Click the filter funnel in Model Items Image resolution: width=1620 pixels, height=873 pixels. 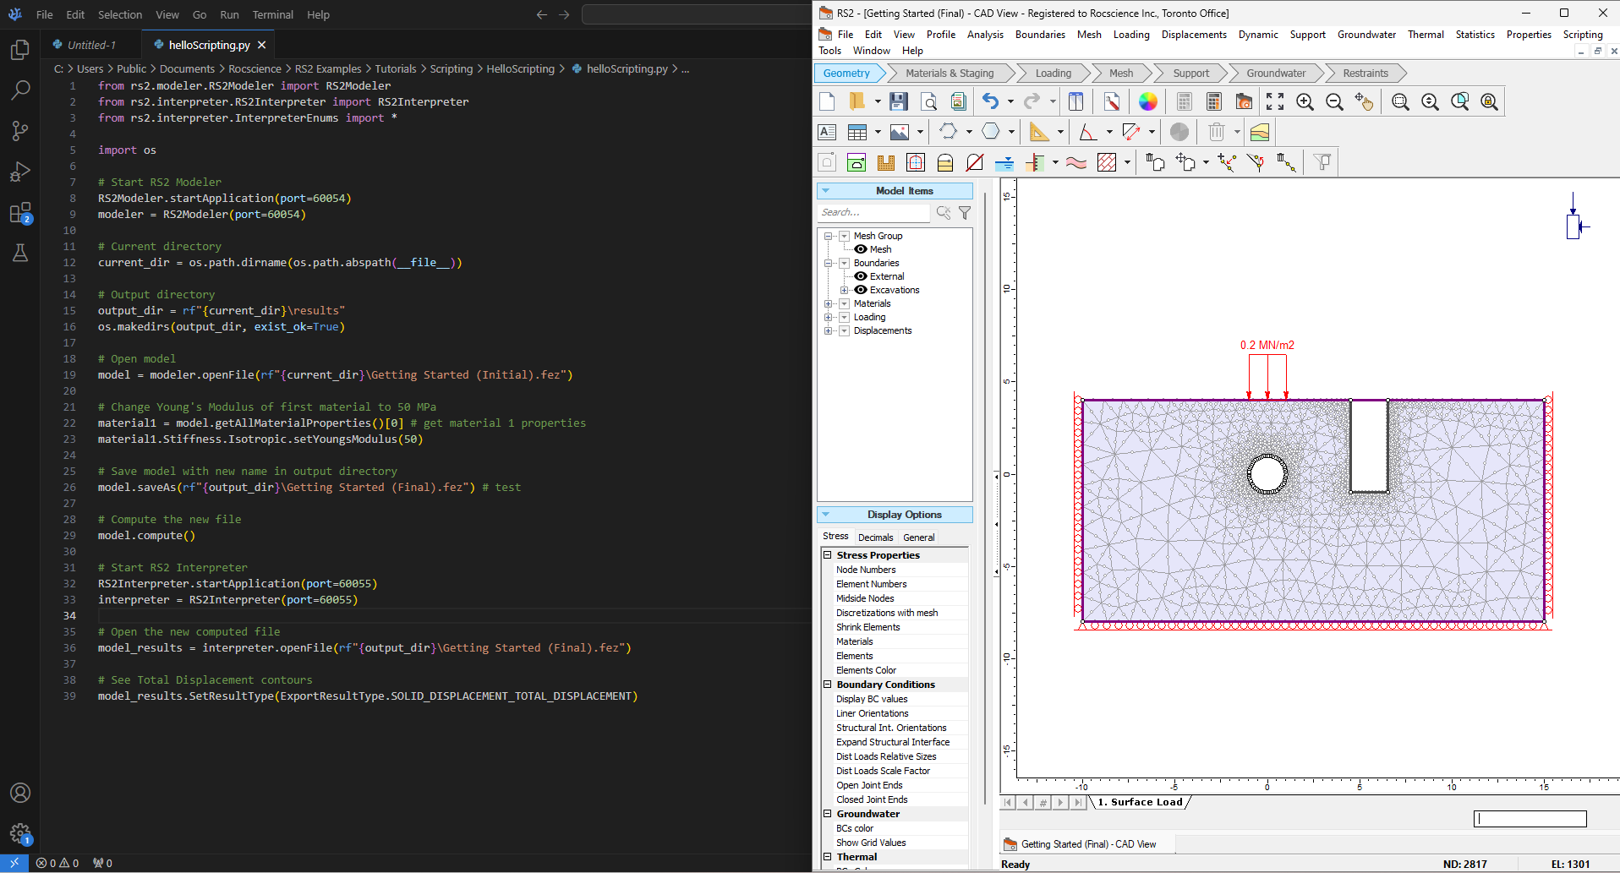click(965, 213)
